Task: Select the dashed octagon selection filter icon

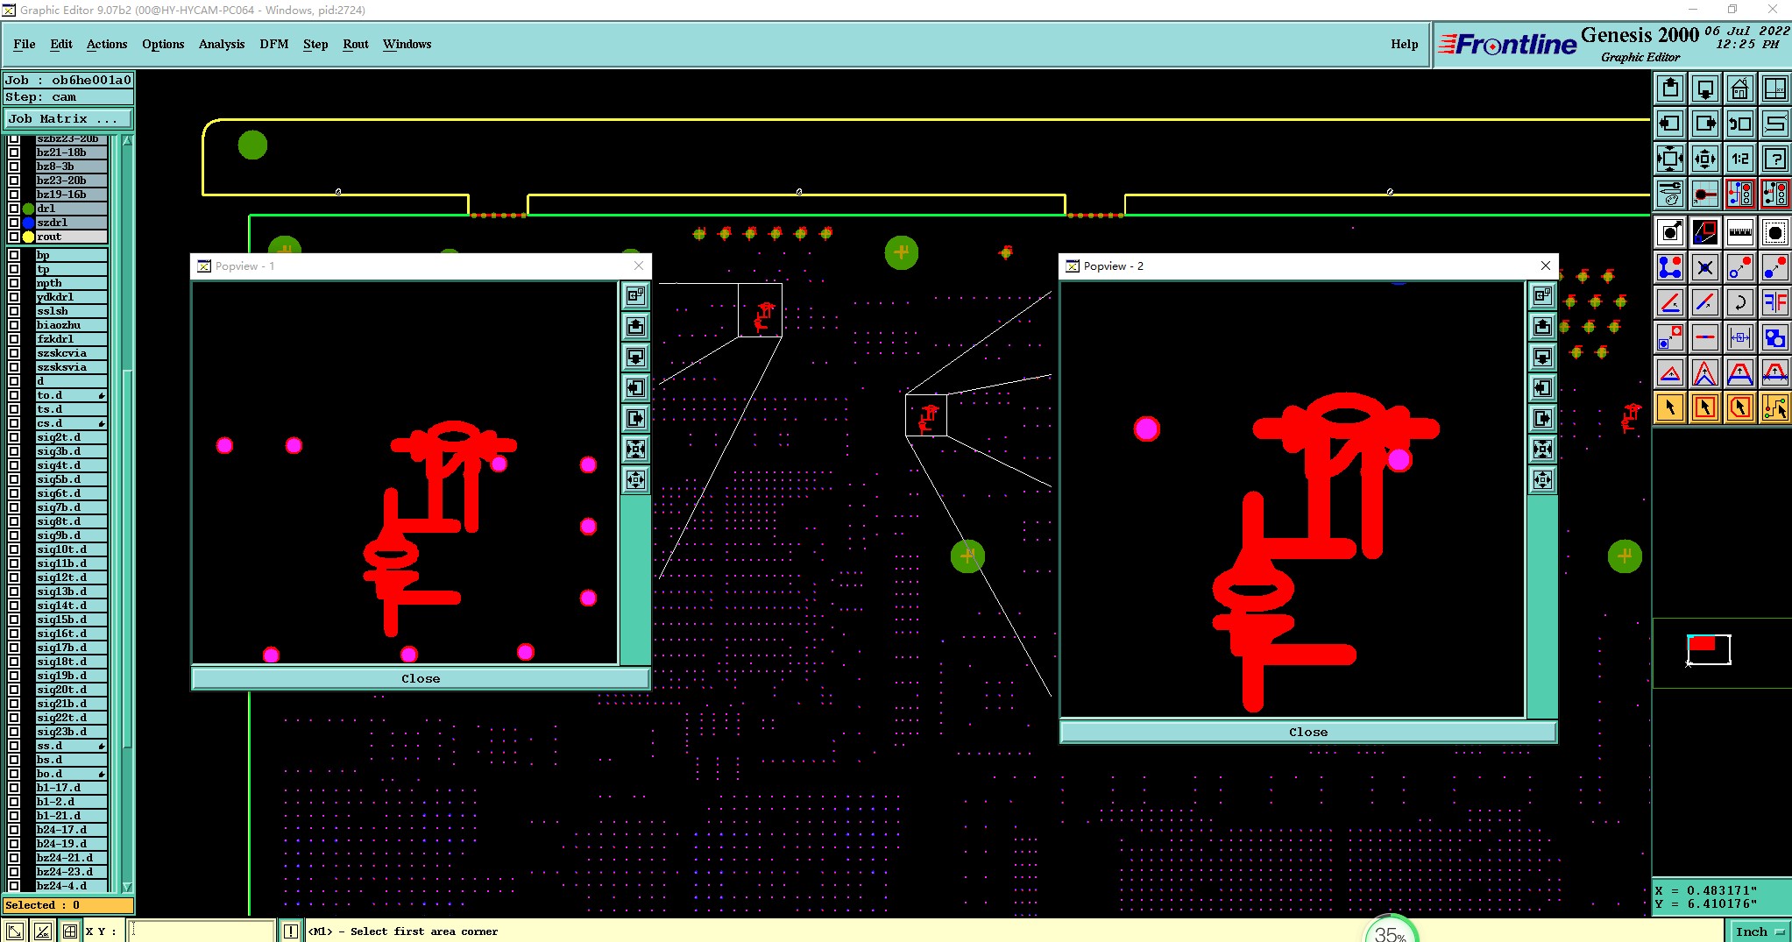Action: [1775, 232]
